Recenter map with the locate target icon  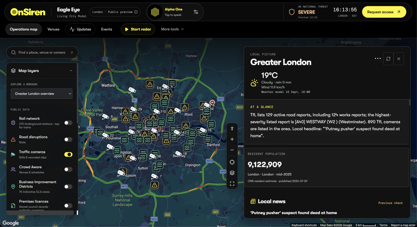click(232, 162)
